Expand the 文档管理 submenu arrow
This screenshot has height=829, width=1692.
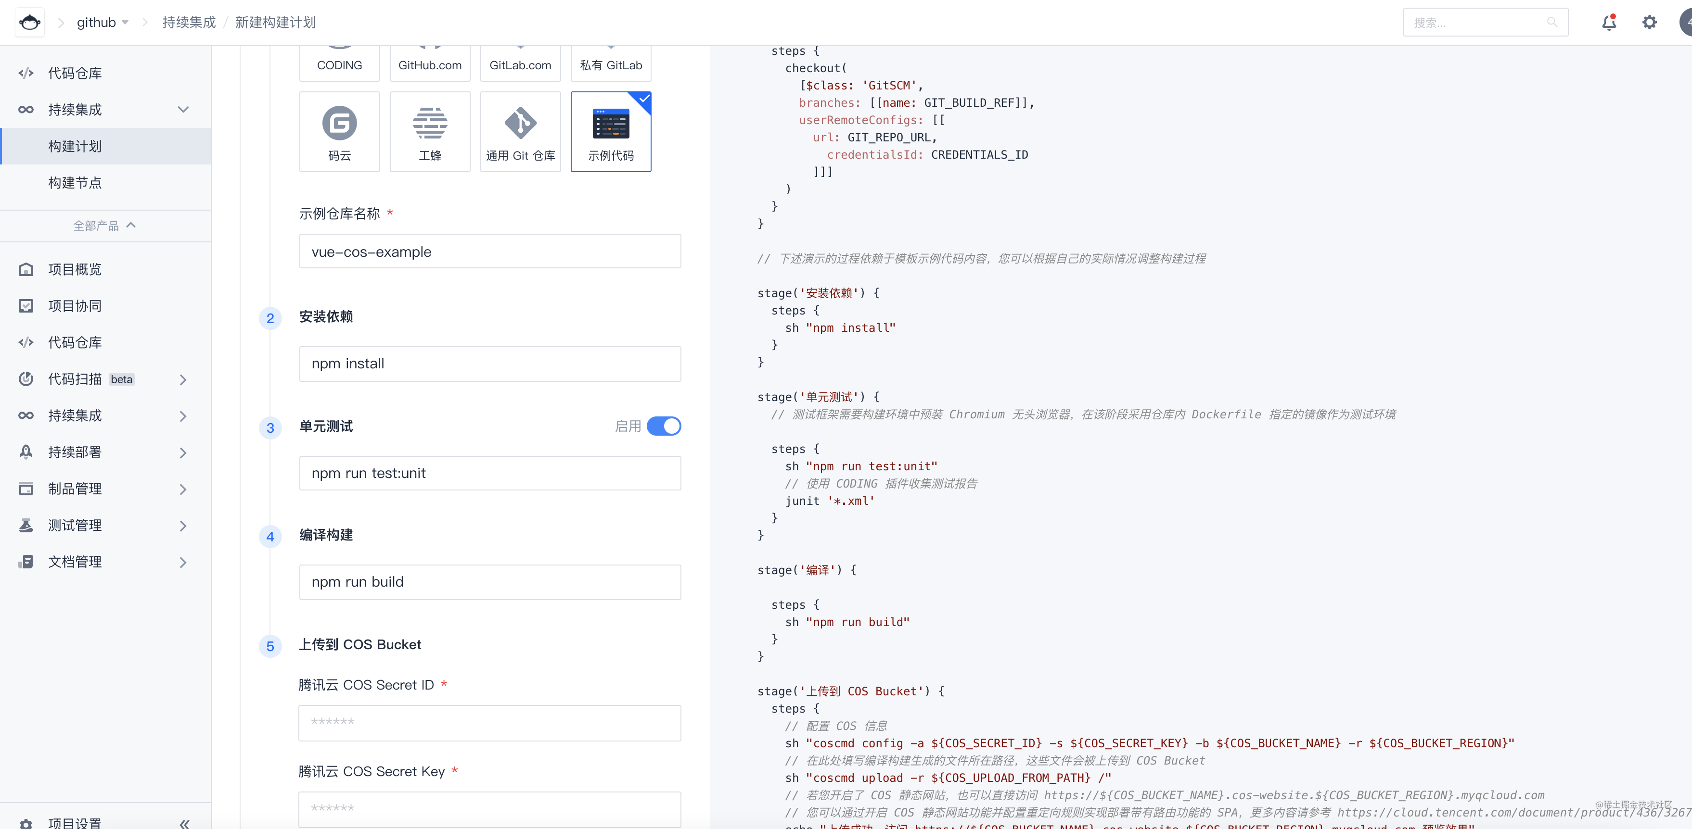(183, 563)
